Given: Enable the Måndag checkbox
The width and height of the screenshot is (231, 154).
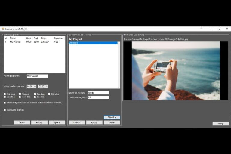Looking at the screenshot, I should pyautogui.click(x=5, y=94).
